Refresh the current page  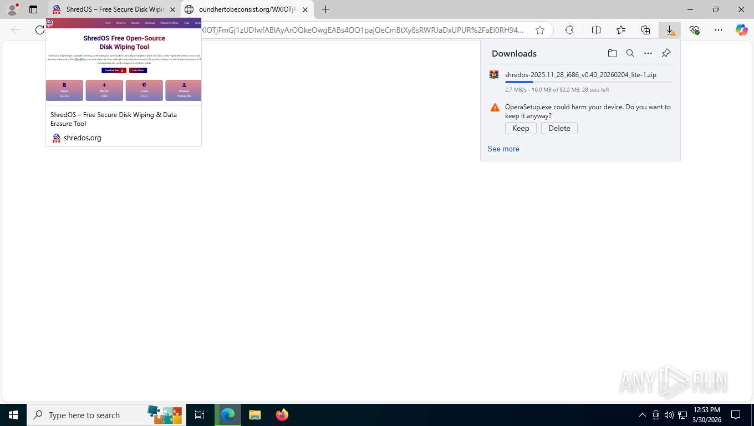click(x=39, y=30)
